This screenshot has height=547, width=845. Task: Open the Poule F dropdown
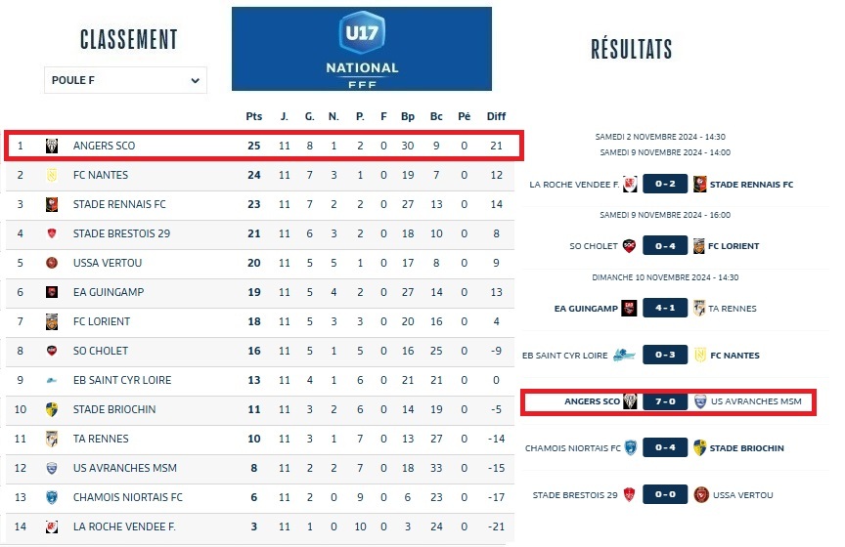point(125,80)
